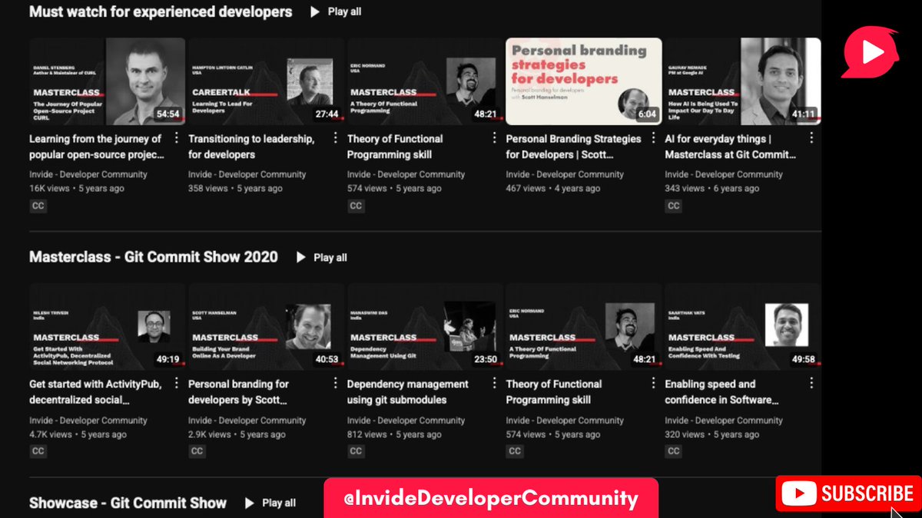Open title 'Personal Branding Strategies for Developers | Scott'
Image resolution: width=922 pixels, height=518 pixels.
point(573,147)
